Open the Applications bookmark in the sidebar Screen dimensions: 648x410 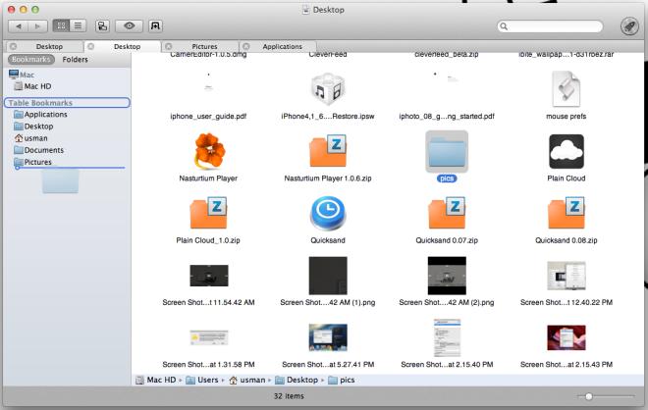click(40, 115)
